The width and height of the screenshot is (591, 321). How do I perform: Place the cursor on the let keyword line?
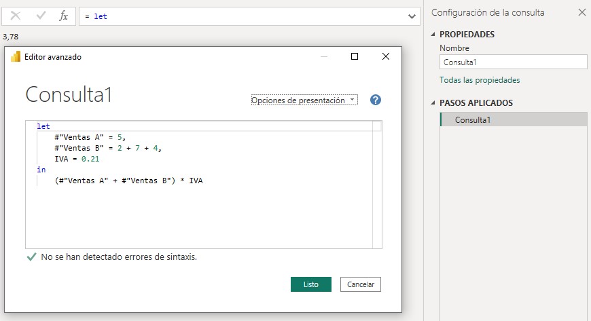pos(43,126)
